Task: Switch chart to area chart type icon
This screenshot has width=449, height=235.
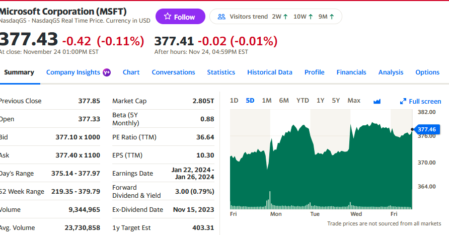Action: (377, 101)
